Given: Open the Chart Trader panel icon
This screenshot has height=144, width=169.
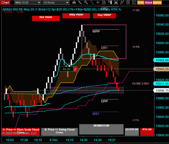Looking at the screenshot, I should pos(110,2).
